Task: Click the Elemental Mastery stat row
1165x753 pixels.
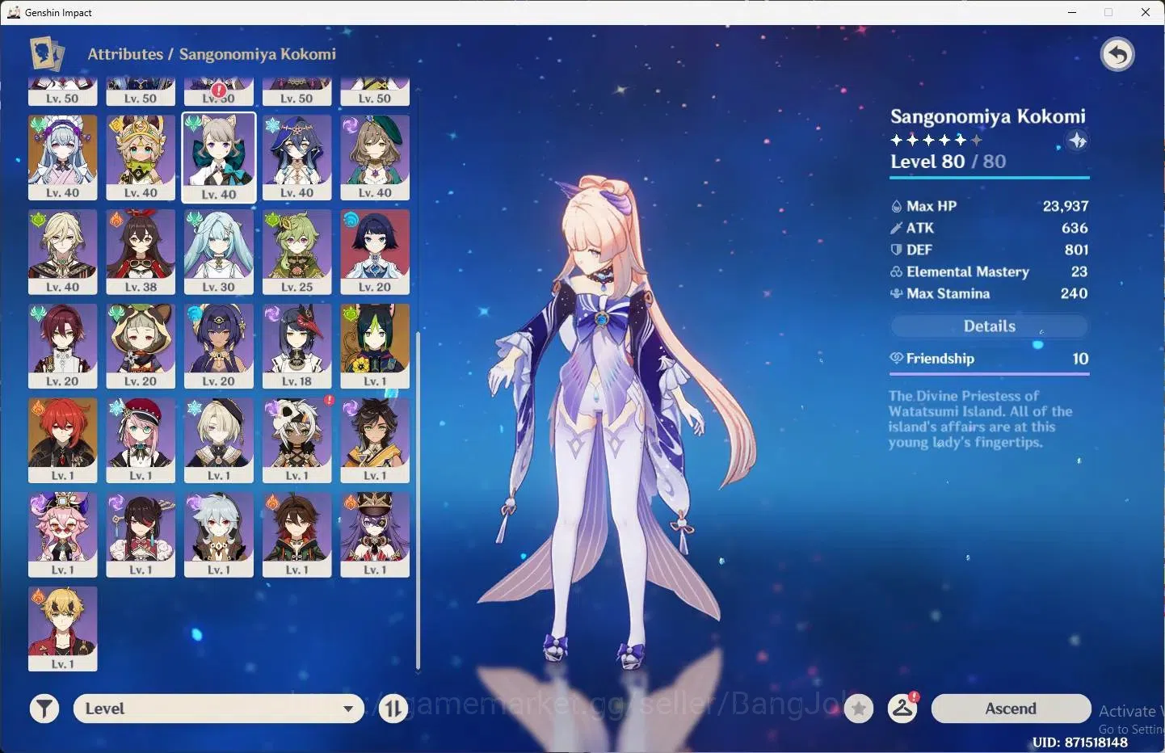Action: (989, 271)
